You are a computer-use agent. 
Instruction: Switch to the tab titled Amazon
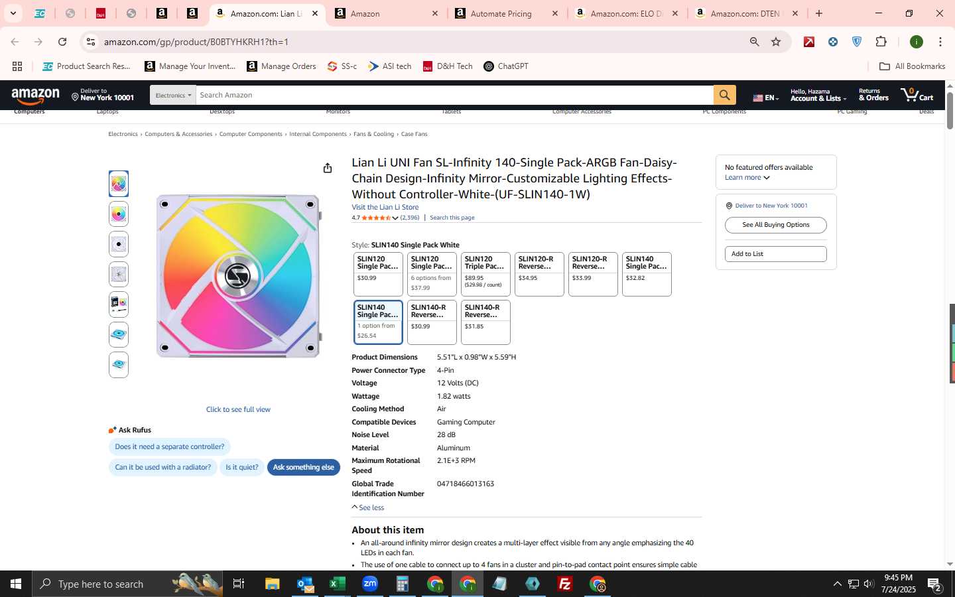(x=387, y=13)
